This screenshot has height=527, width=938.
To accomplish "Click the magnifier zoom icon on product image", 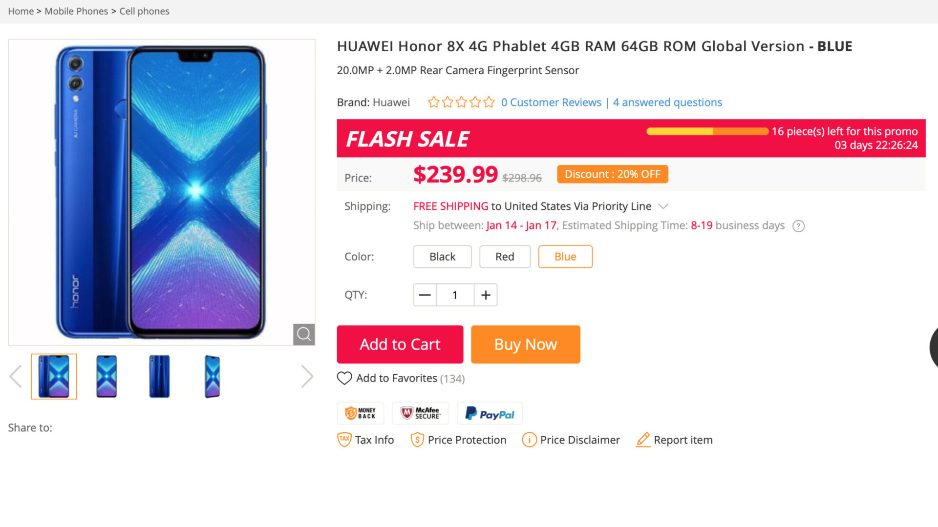I will (303, 334).
